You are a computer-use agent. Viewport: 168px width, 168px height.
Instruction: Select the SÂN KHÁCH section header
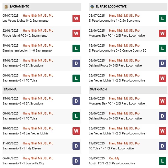coord(98,90)
